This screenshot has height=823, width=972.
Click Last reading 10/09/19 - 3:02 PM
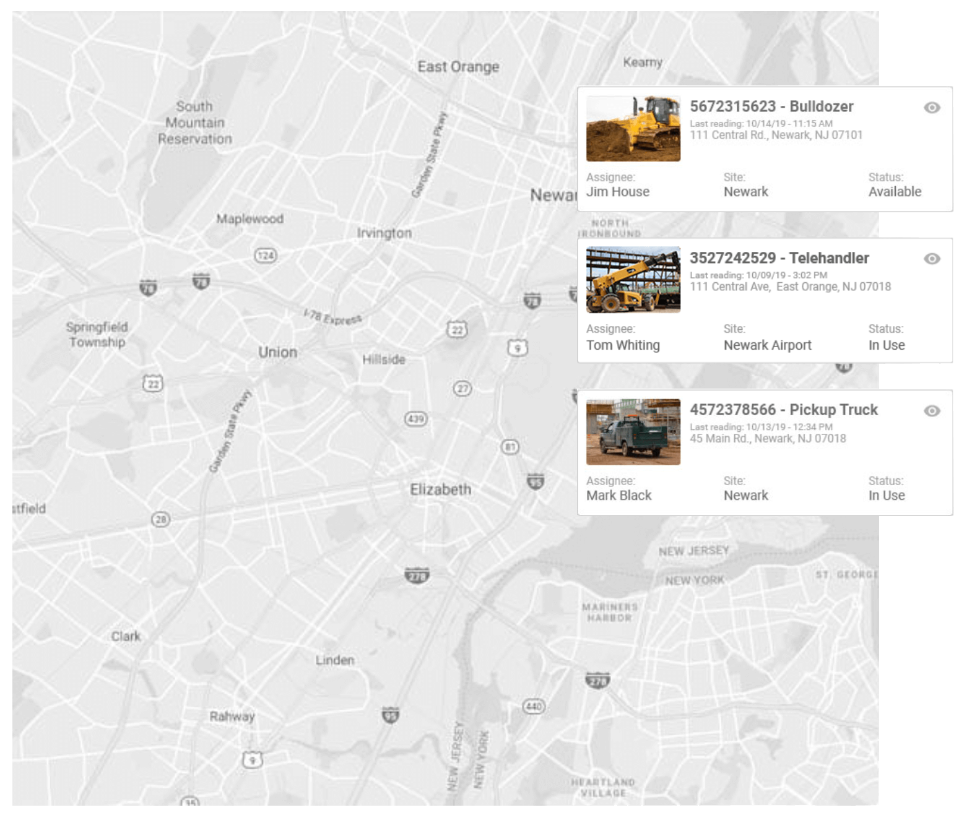tap(758, 275)
